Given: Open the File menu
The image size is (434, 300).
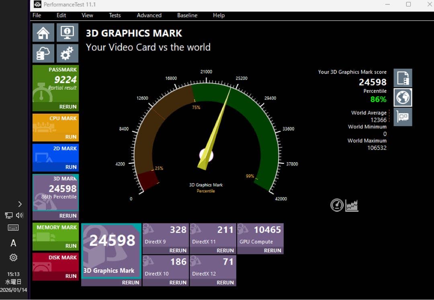Looking at the screenshot, I should point(36,15).
